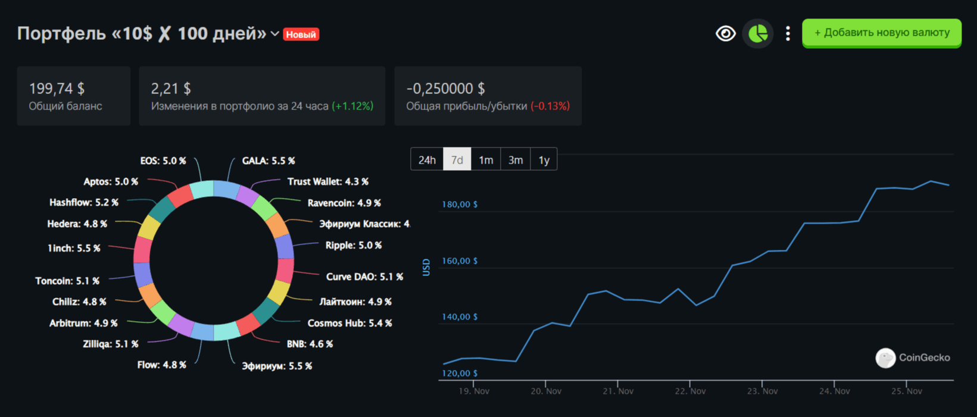The width and height of the screenshot is (977, 417).
Task: Switch chart range to 1y
Action: coord(544,159)
